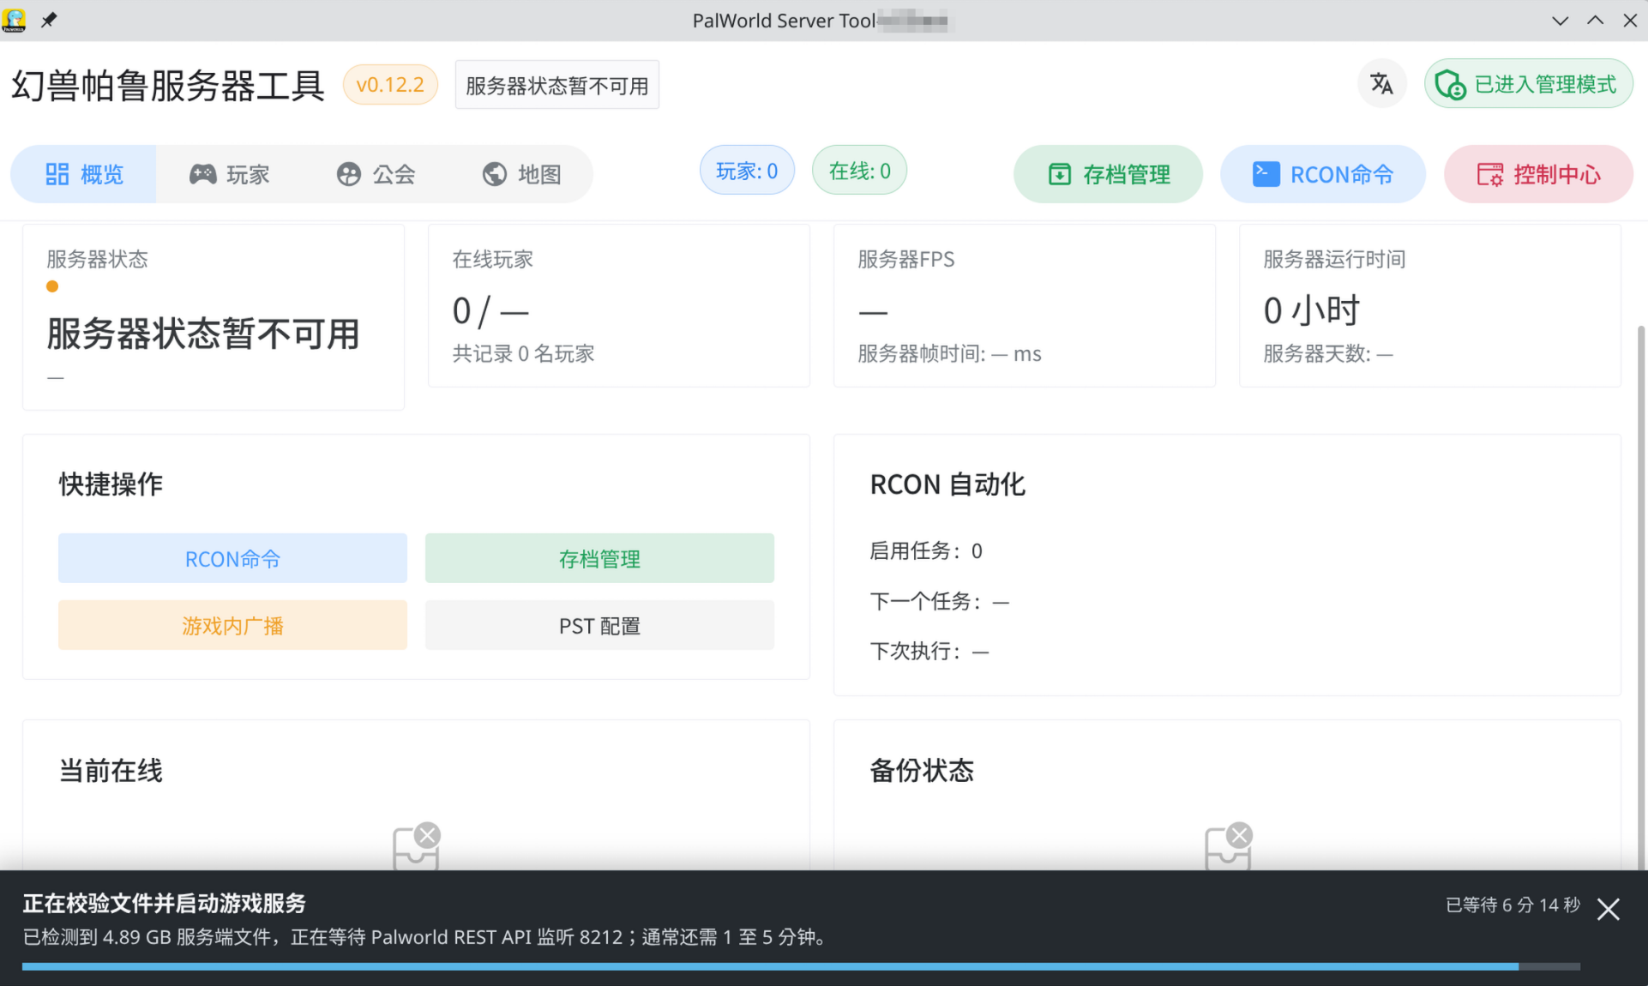Click the 游戏内广播 quick action button
The width and height of the screenshot is (1648, 986).
tap(232, 625)
